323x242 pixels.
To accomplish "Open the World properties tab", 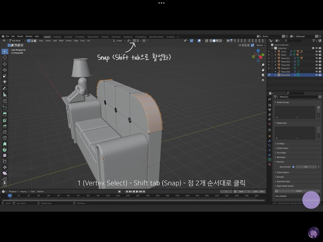I will click(270, 124).
